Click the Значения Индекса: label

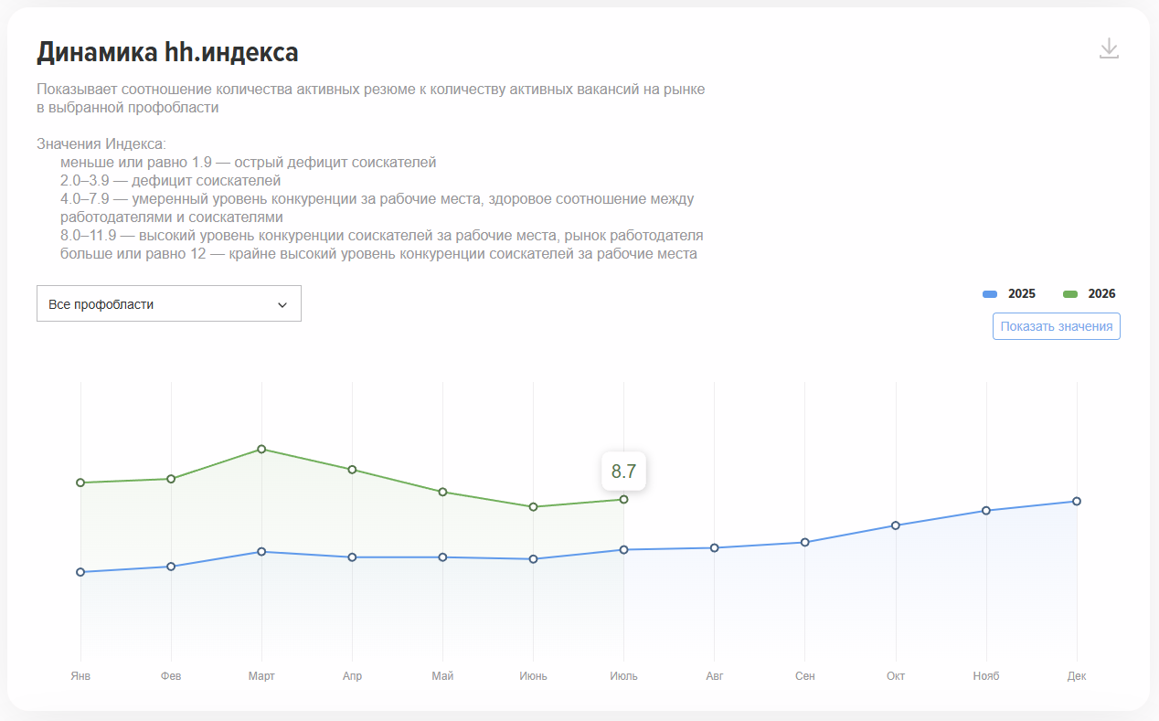coord(101,144)
